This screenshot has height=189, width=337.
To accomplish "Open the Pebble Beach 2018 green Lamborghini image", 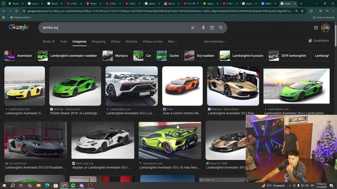I will pos(75,86).
